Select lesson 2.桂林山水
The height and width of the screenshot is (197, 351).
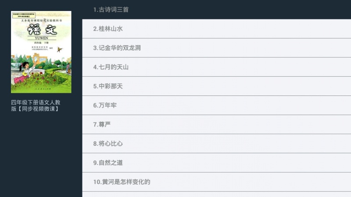[x=216, y=28]
